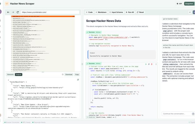Click the second block's Success badge
This screenshot has height=124, width=195.
(93, 64)
